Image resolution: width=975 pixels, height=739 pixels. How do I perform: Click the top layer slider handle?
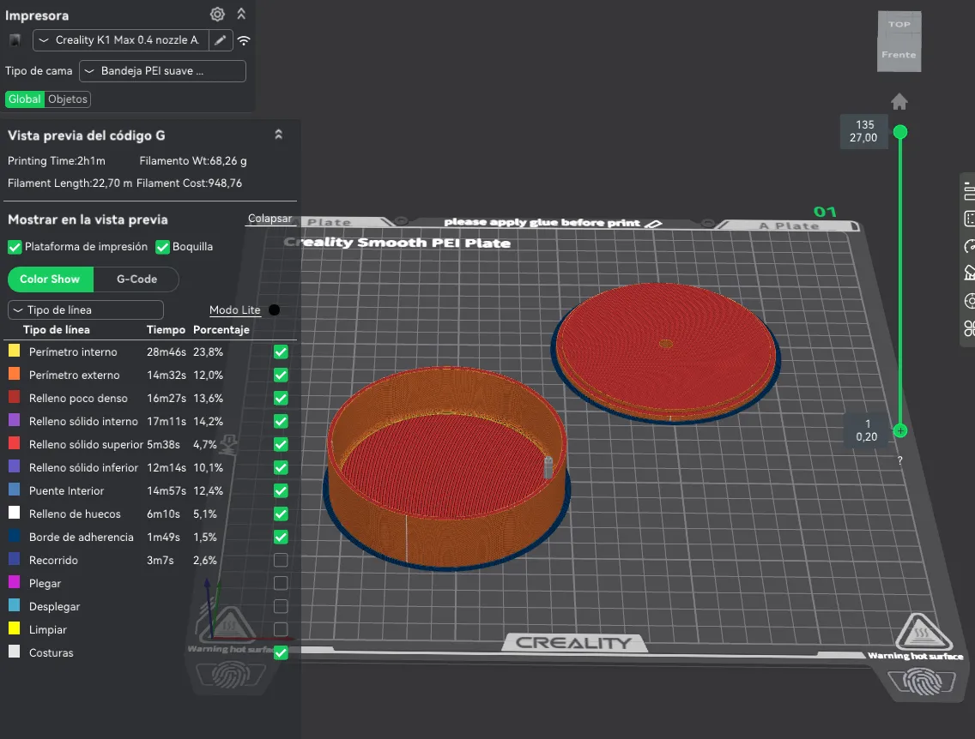coord(899,132)
